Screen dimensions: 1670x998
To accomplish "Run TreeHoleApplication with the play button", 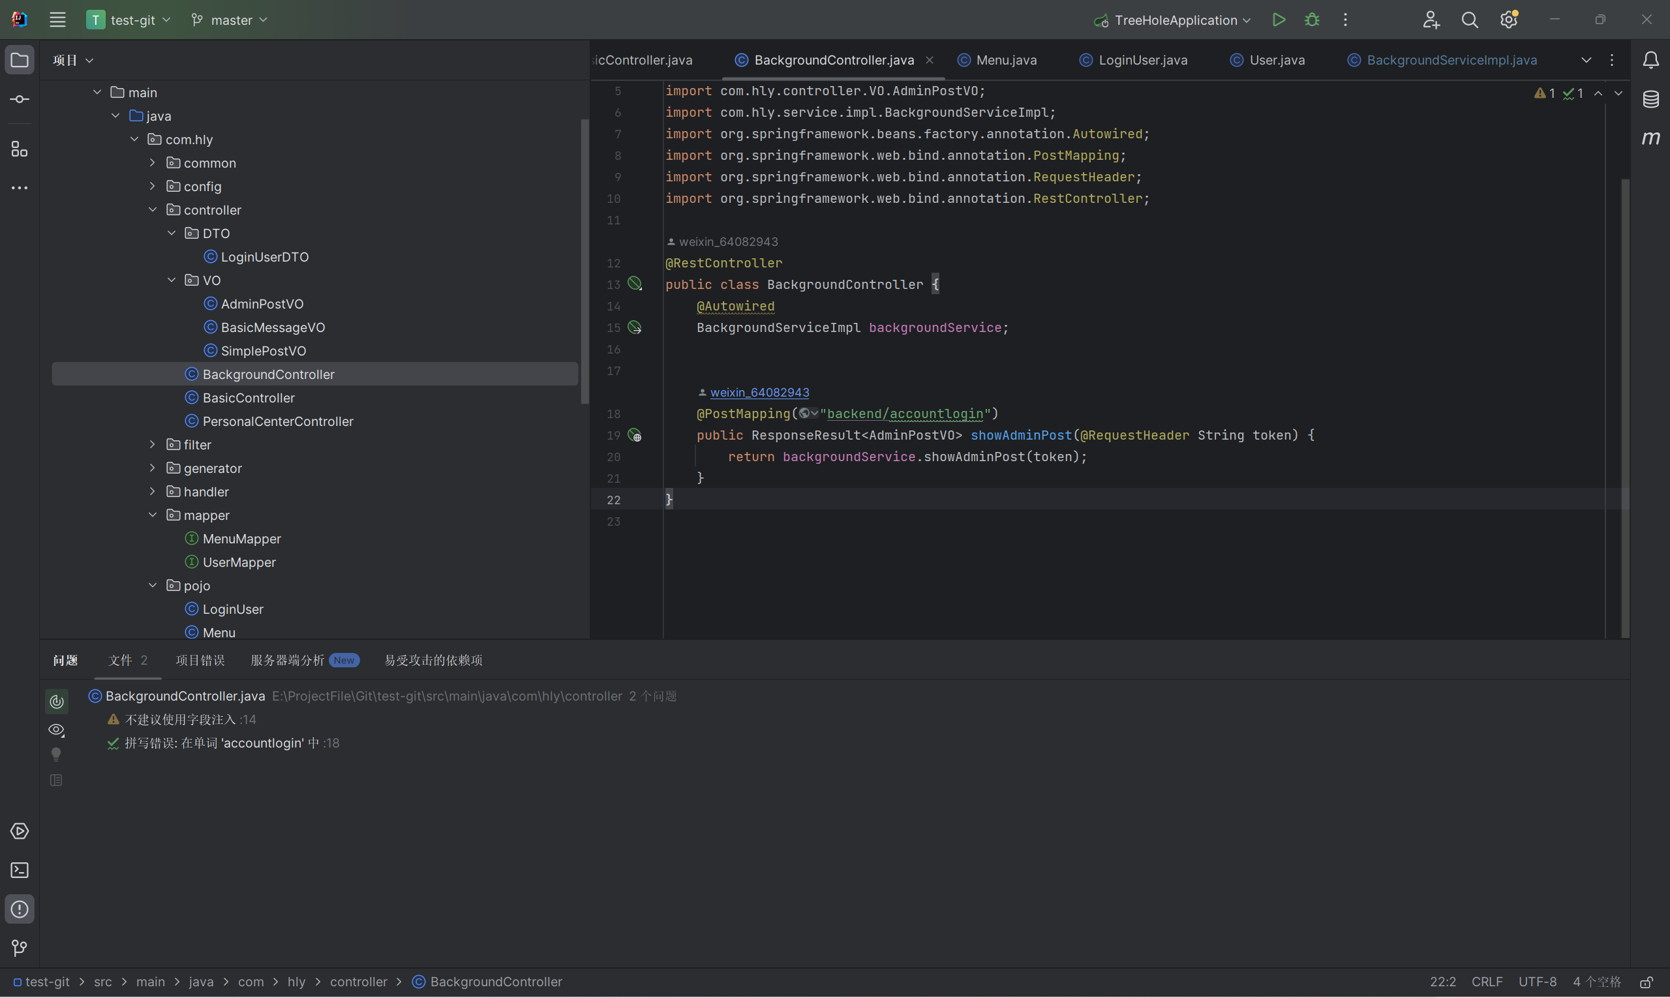I will pyautogui.click(x=1279, y=20).
